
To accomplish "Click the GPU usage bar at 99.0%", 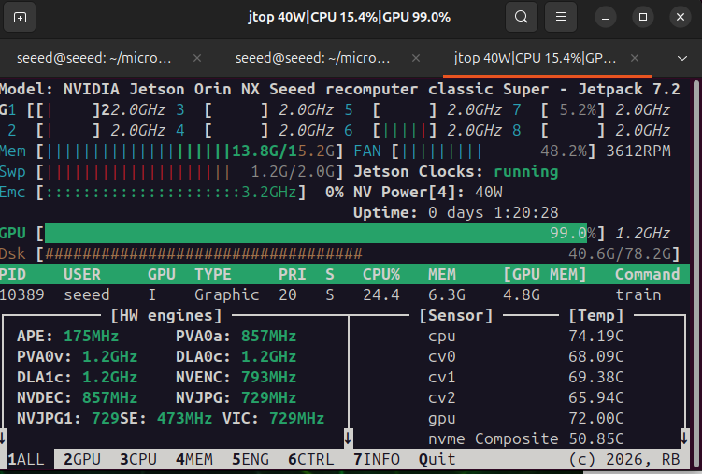I will [321, 233].
